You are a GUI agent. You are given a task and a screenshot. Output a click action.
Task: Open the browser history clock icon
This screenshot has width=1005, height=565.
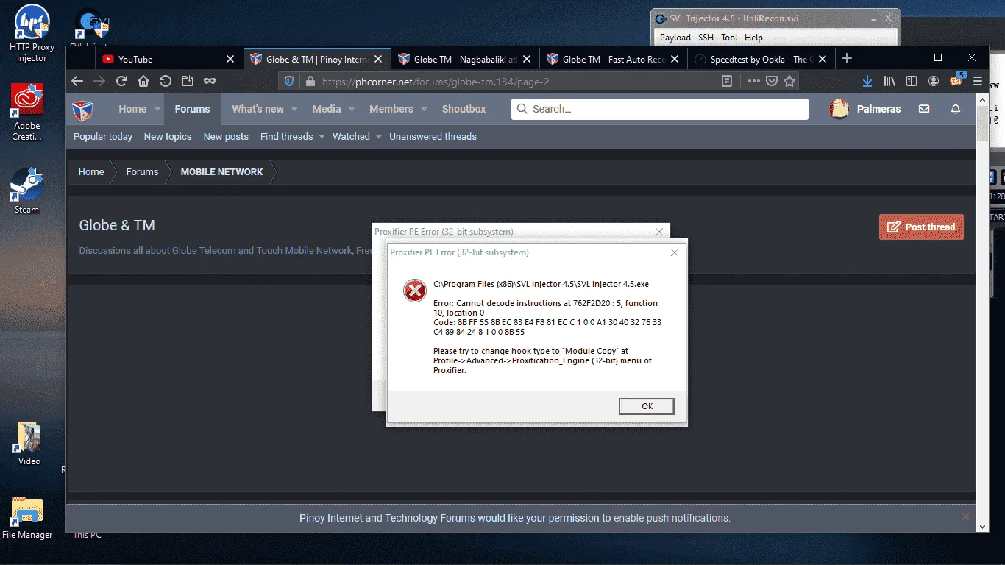click(x=166, y=82)
